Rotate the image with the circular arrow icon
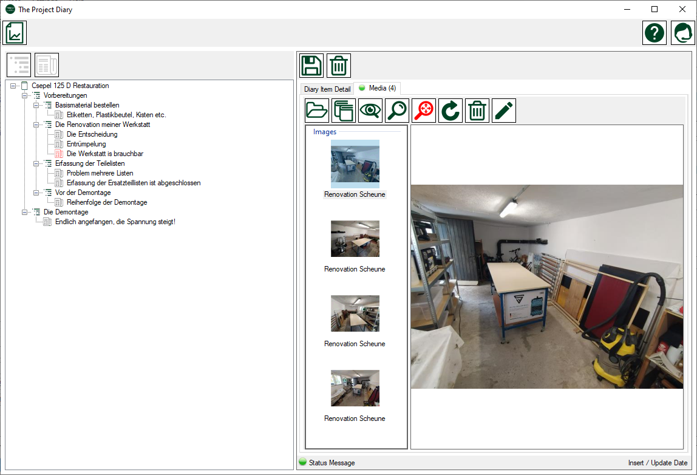697x475 pixels. point(450,111)
